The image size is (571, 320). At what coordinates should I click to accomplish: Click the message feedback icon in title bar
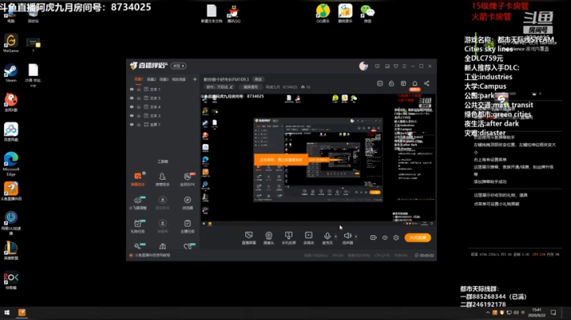point(377,67)
